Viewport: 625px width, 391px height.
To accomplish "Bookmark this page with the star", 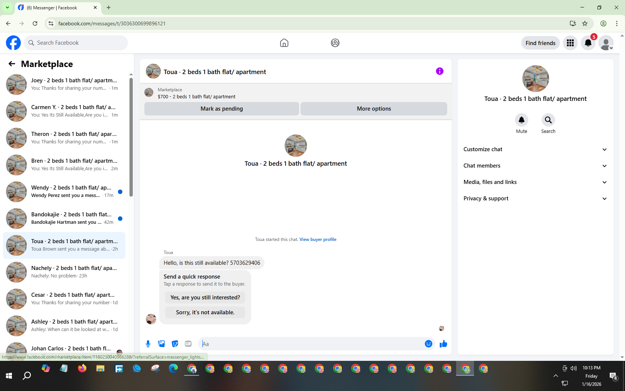I will (585, 23).
